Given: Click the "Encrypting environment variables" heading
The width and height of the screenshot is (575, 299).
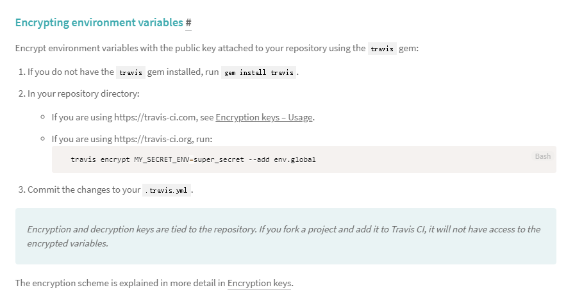Looking at the screenshot, I should [x=99, y=23].
